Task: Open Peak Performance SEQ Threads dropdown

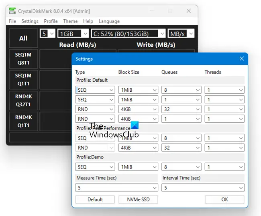Action: 224,138
